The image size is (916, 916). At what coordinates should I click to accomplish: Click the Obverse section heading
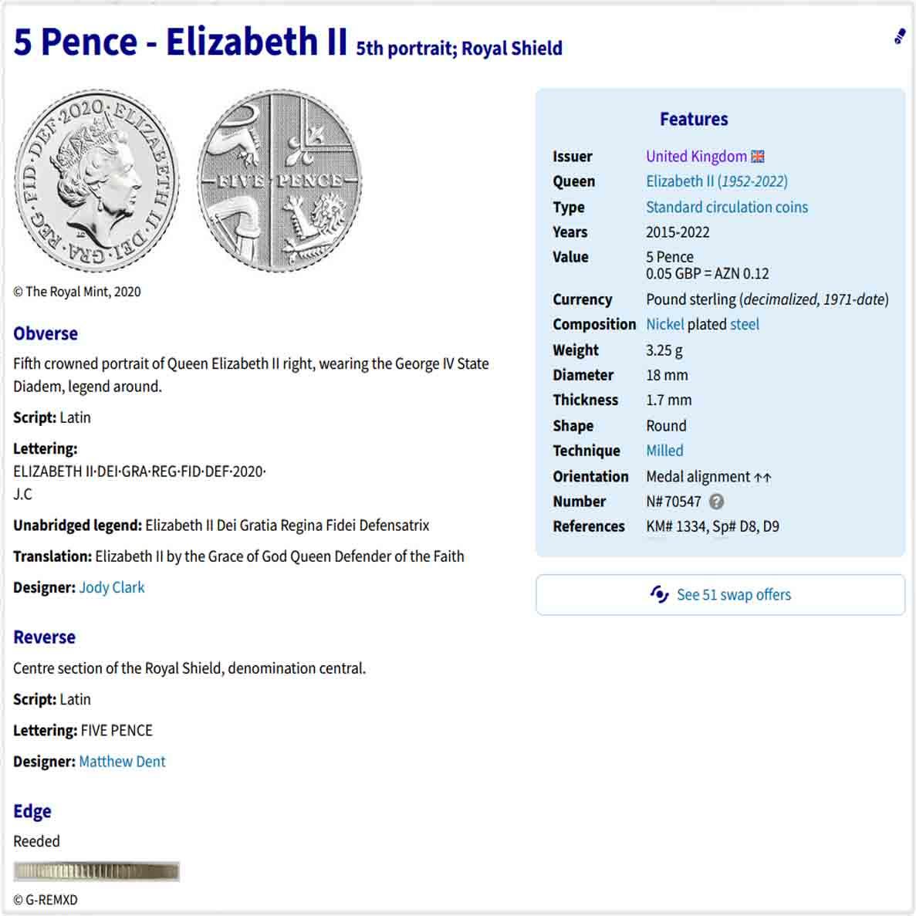tap(46, 333)
